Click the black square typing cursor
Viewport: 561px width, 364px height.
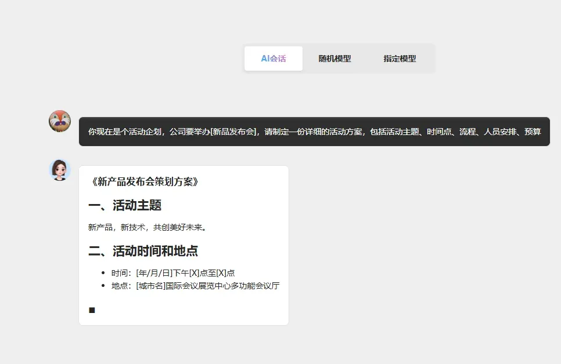coord(92,310)
